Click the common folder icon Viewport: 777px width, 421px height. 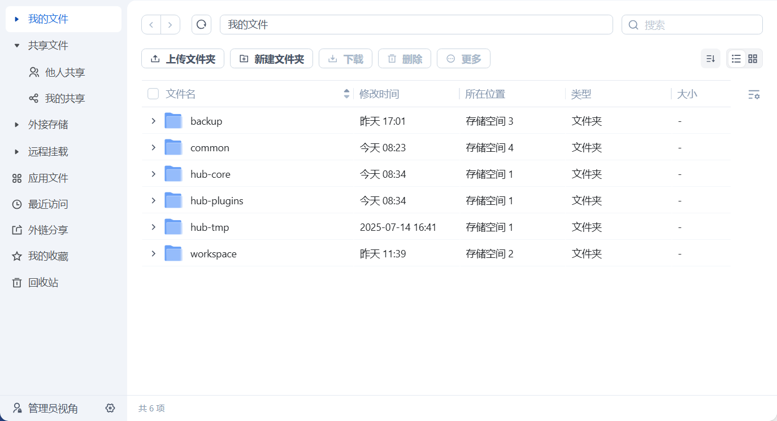pos(173,147)
